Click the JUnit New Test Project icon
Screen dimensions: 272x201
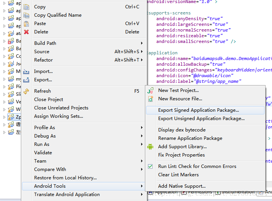pyautogui.click(x=150, y=90)
